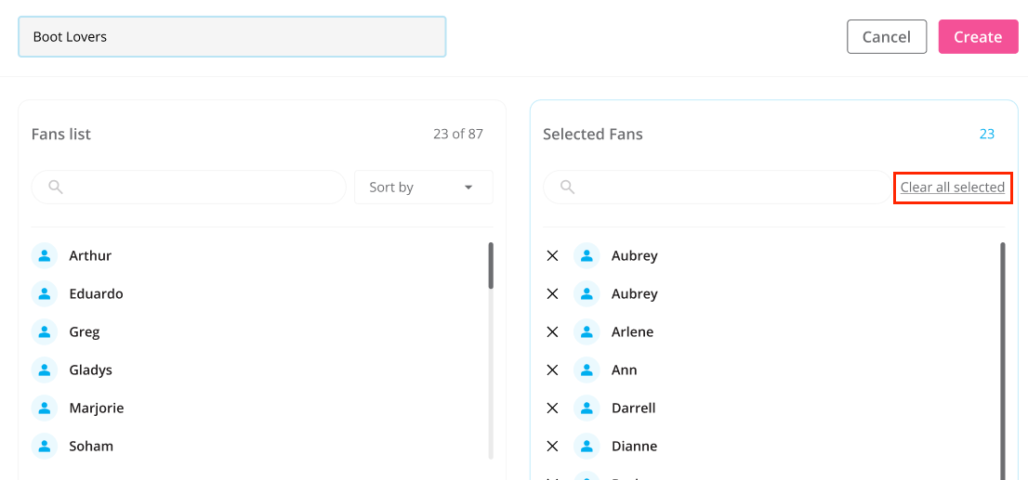Click the avatar icon next to Arlene
This screenshot has height=480, width=1028.
(x=586, y=332)
